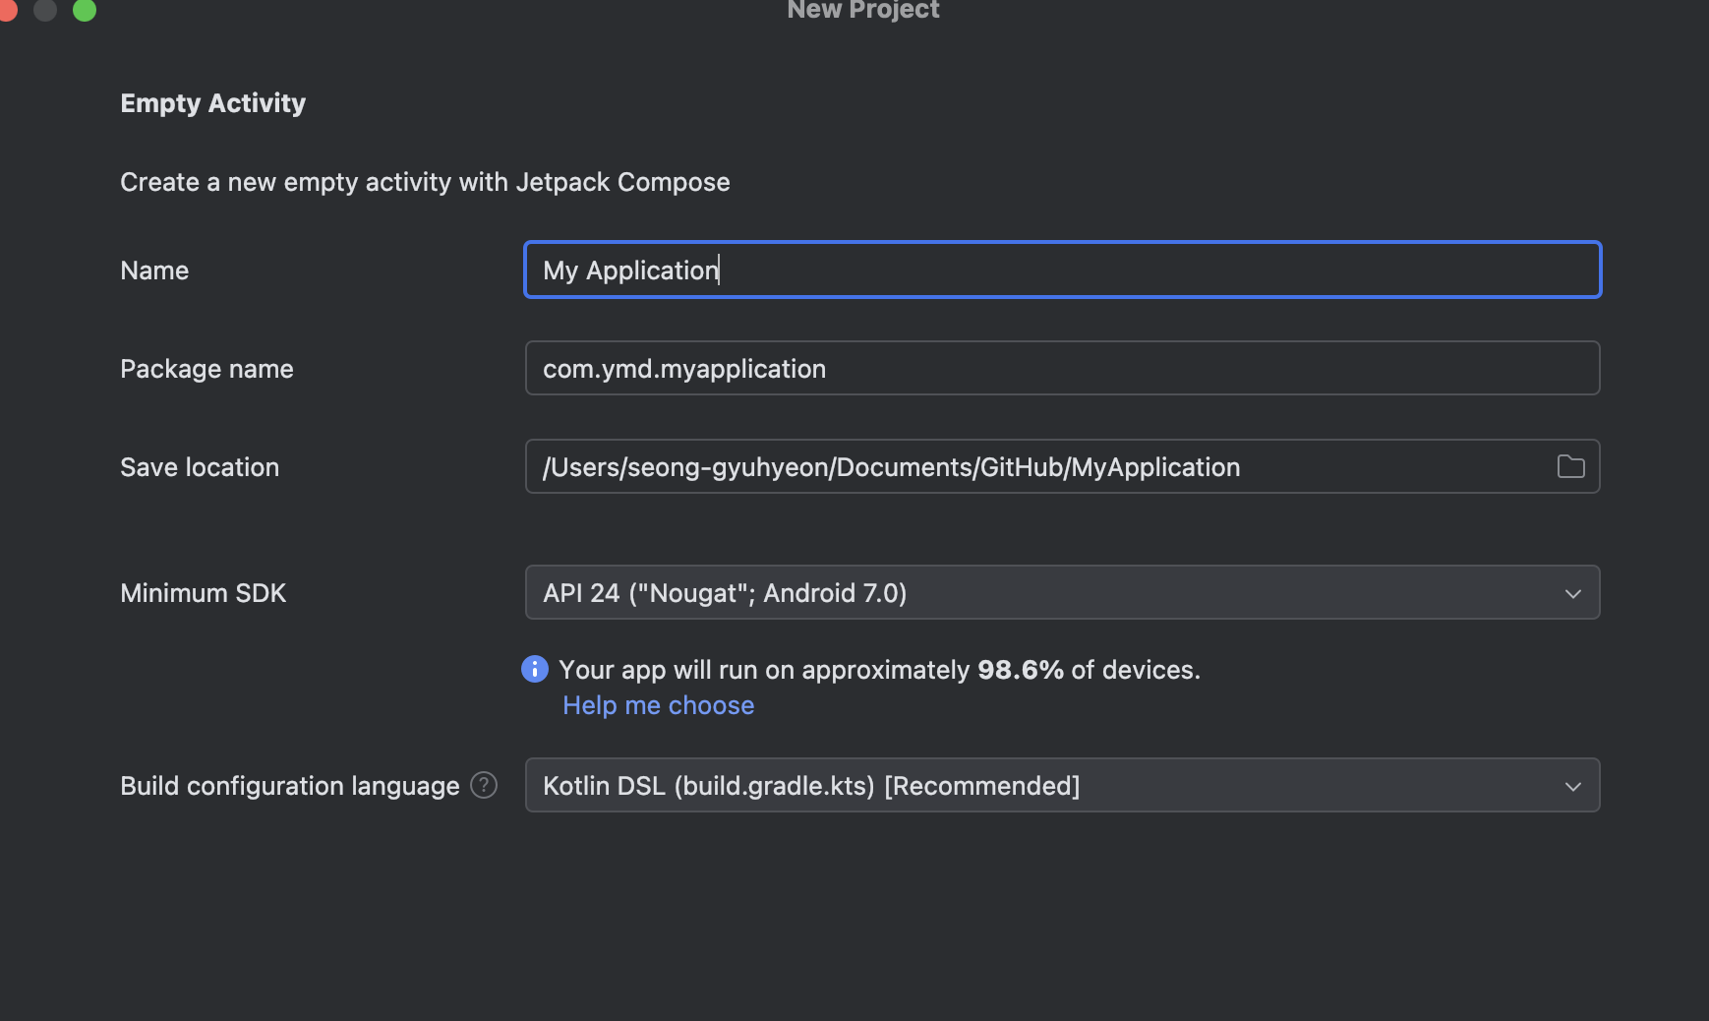The image size is (1709, 1021).
Task: Click the Package name label
Action: [206, 369]
